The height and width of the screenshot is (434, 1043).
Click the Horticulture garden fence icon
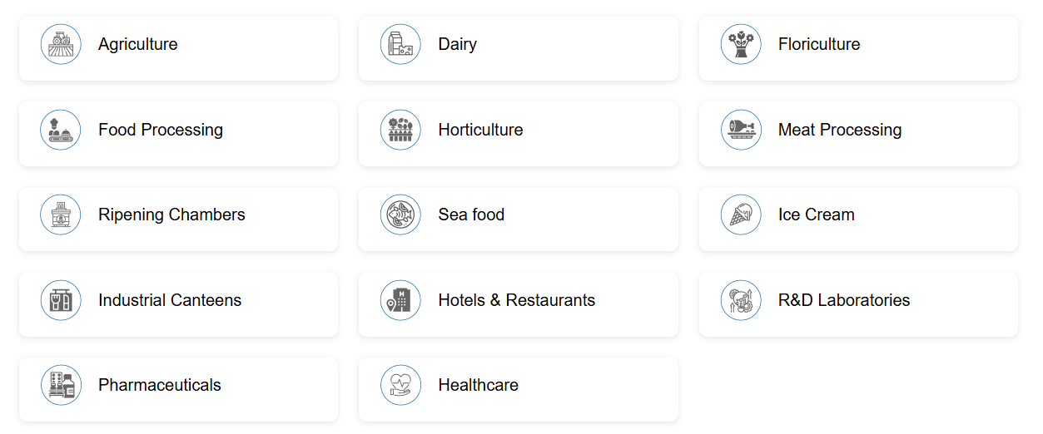tap(400, 130)
